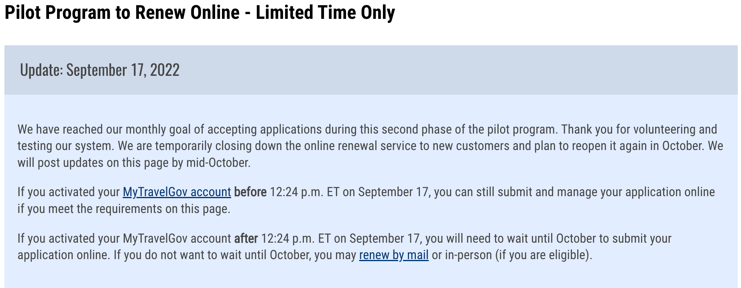Click the bold word after

pos(246,239)
